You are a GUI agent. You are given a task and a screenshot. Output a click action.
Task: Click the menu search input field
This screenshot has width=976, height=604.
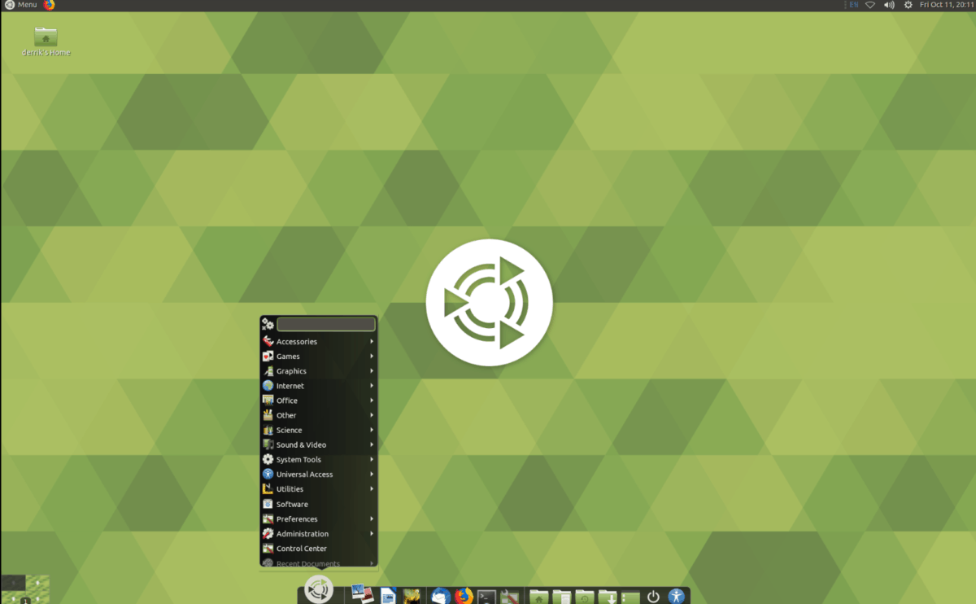coord(326,324)
